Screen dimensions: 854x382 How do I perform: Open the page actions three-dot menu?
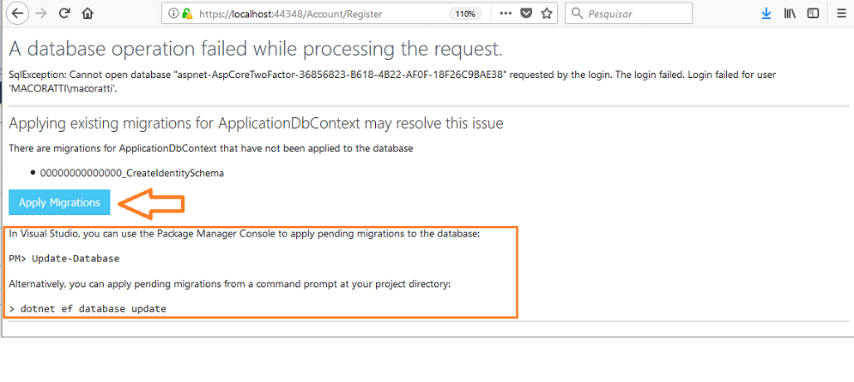click(506, 14)
